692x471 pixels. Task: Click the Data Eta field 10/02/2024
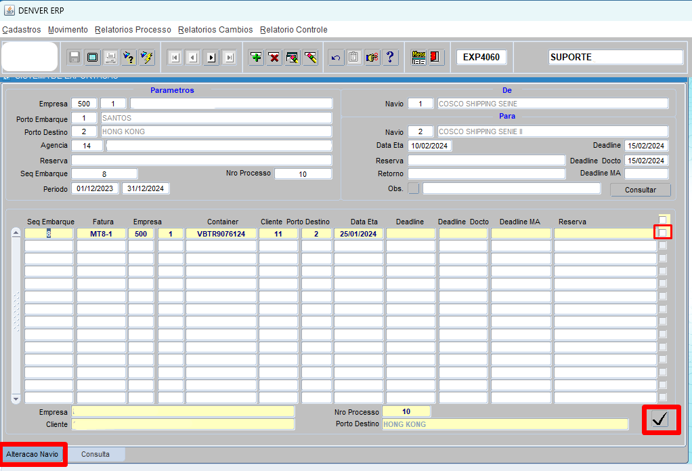pyautogui.click(x=429, y=146)
